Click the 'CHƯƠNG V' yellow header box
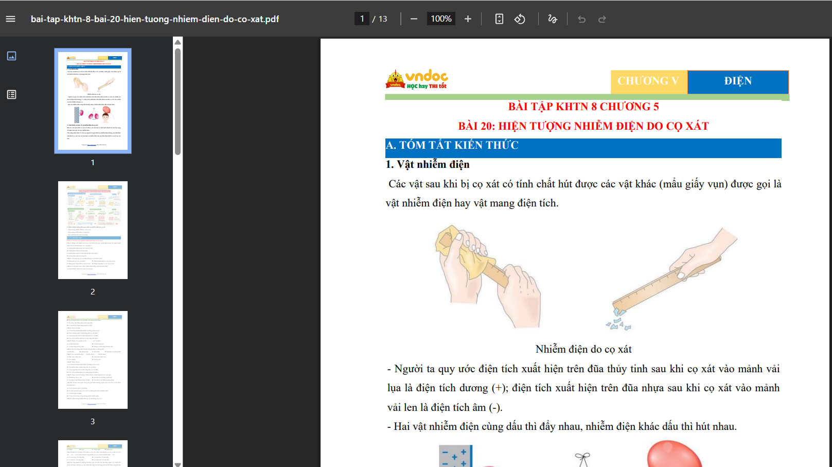Screen dimensions: 832x467 pos(649,81)
